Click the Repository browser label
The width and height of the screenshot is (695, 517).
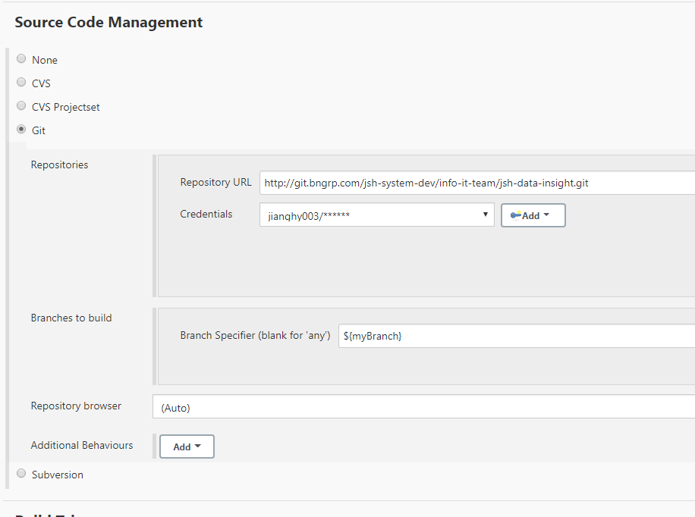click(x=76, y=406)
